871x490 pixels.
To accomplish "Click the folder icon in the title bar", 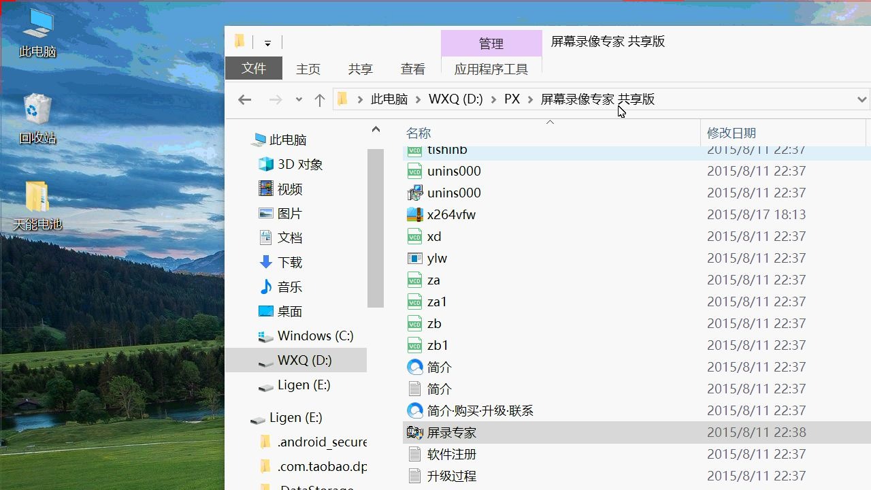I will (x=240, y=42).
